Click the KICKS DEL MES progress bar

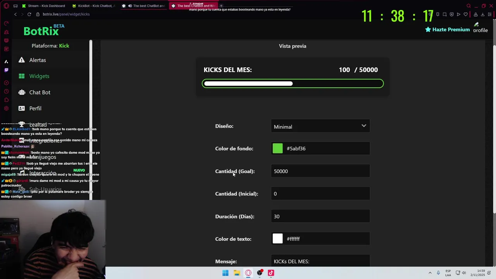(293, 83)
